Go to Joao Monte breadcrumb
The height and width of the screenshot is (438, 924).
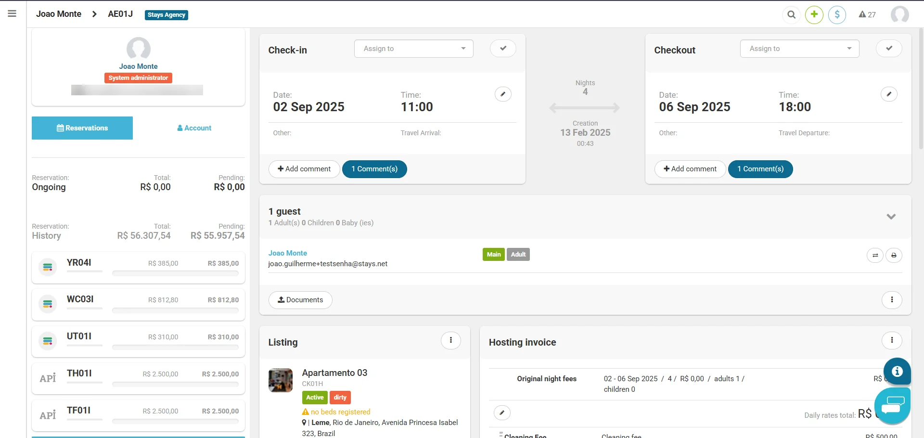(59, 14)
